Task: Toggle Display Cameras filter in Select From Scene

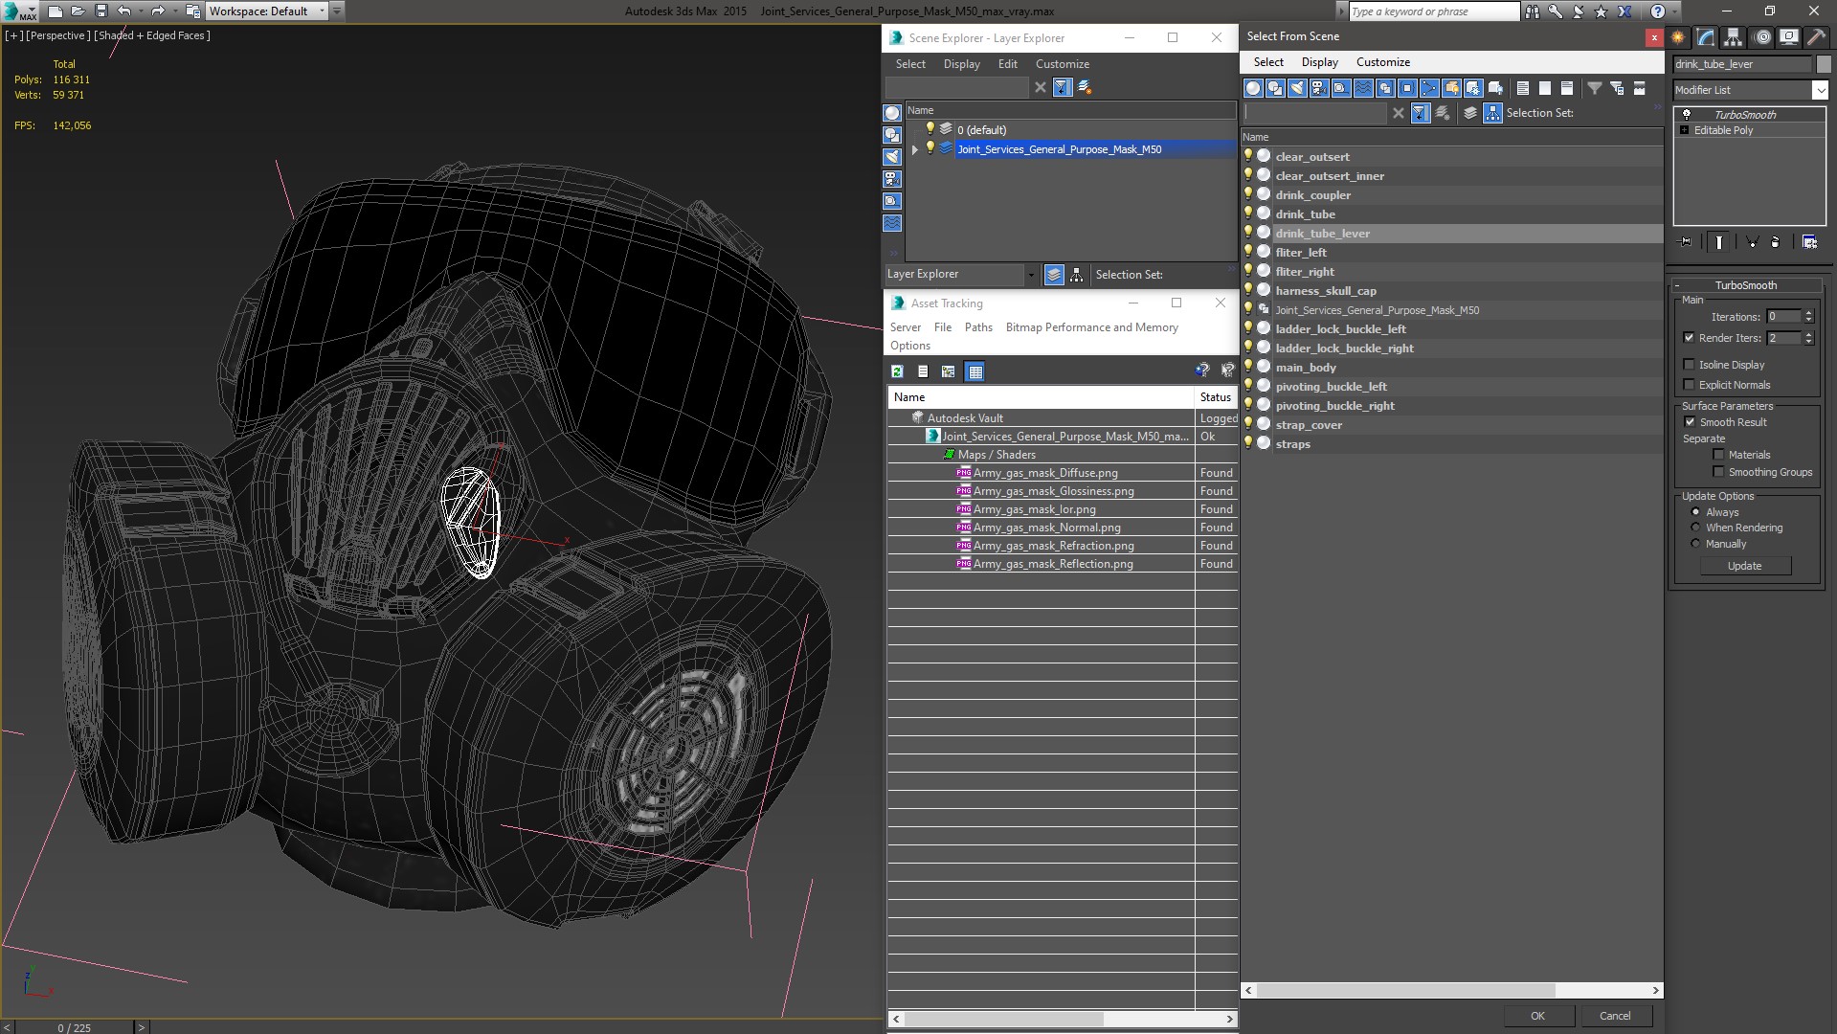Action: (1319, 88)
